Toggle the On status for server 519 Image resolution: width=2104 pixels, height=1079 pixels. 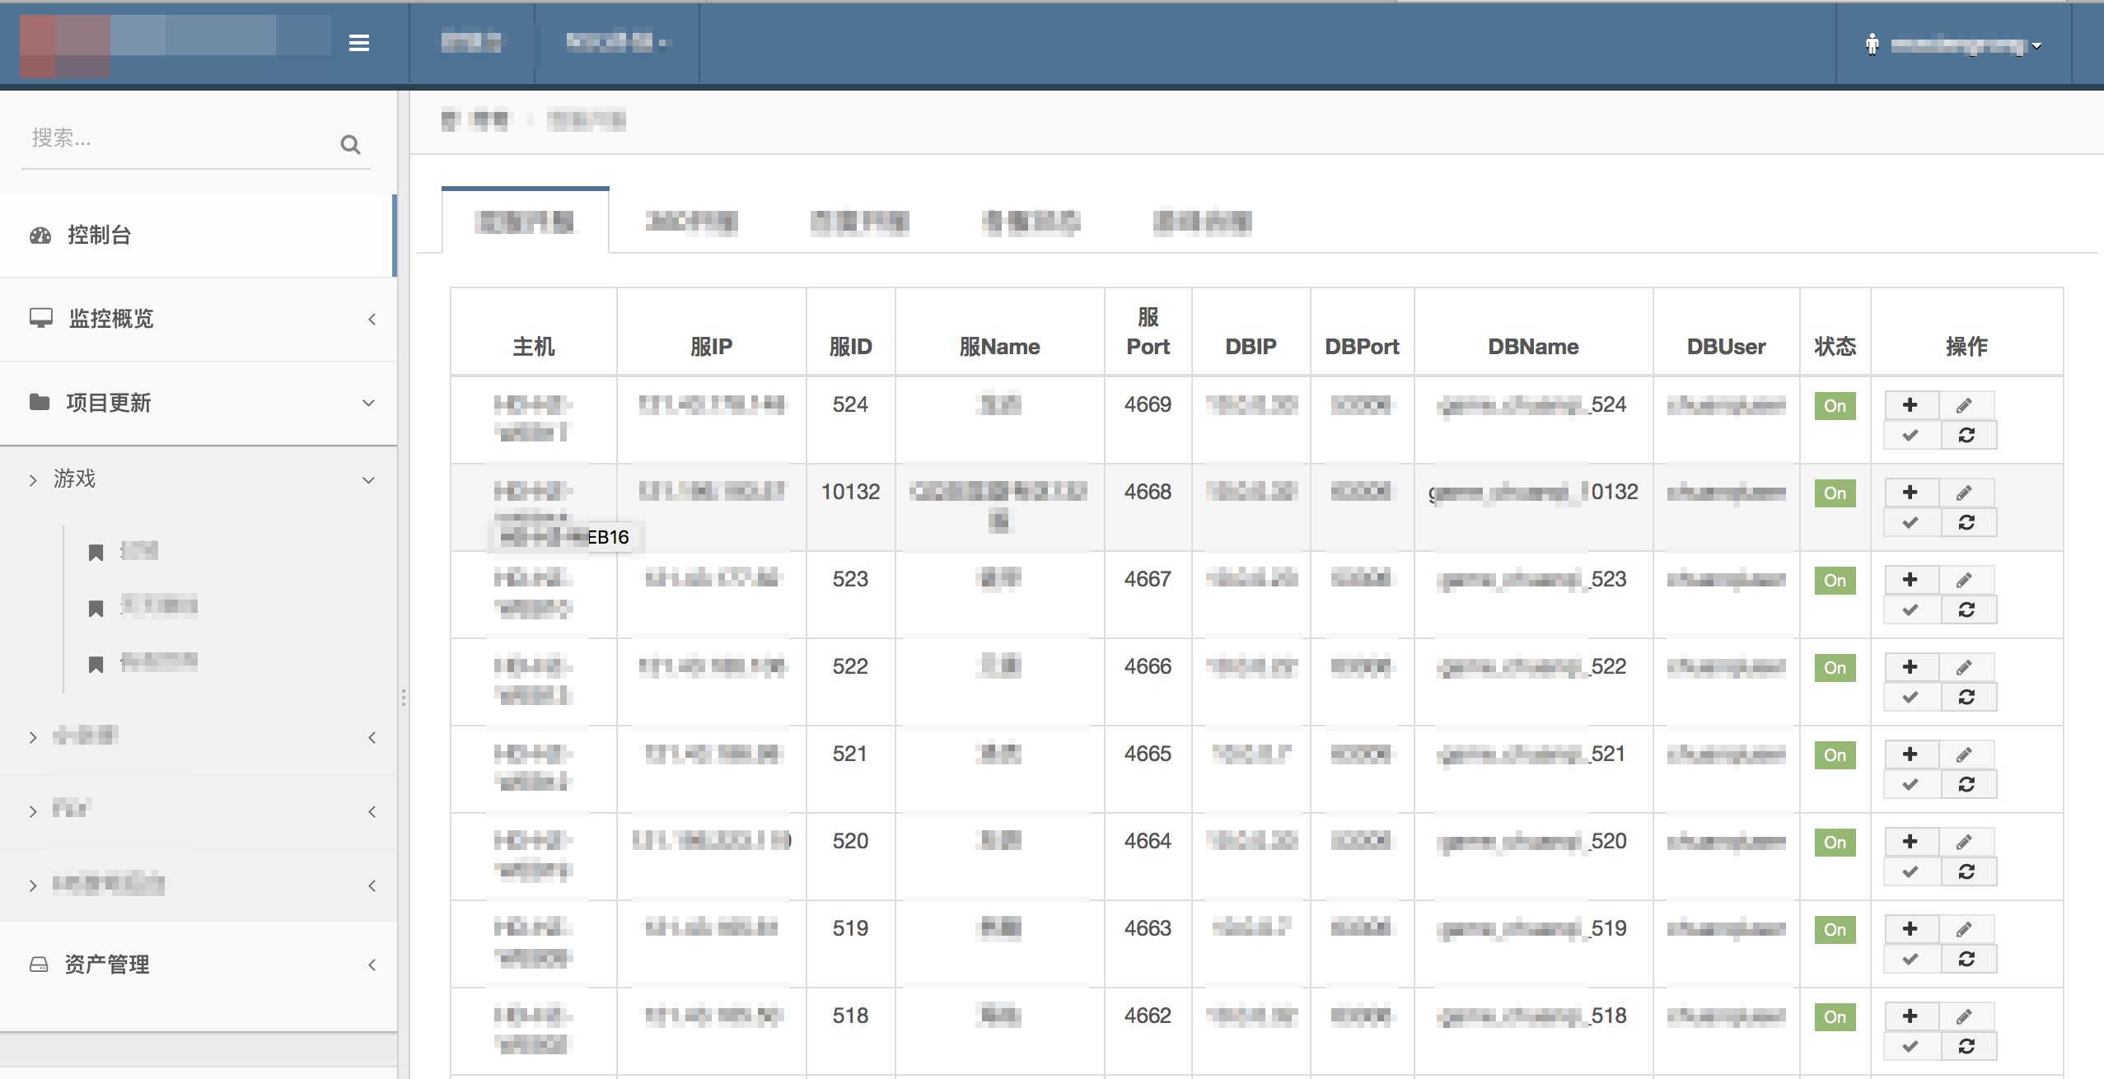[x=1835, y=930]
